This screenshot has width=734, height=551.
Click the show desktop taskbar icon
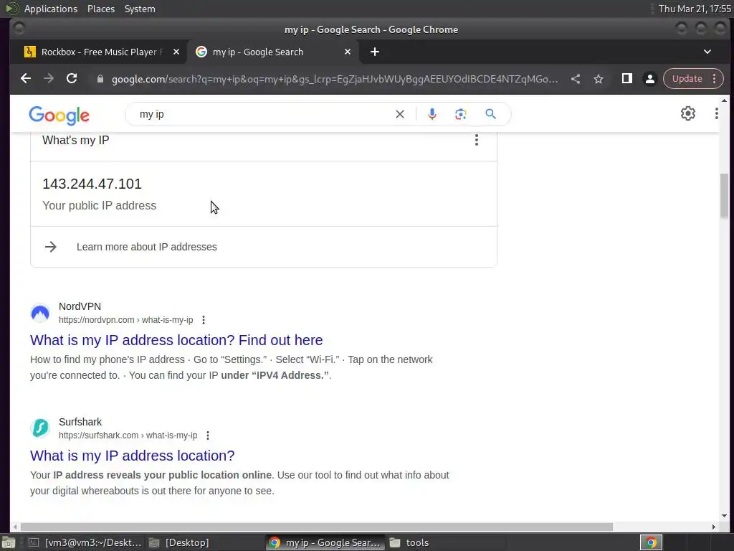(8, 542)
